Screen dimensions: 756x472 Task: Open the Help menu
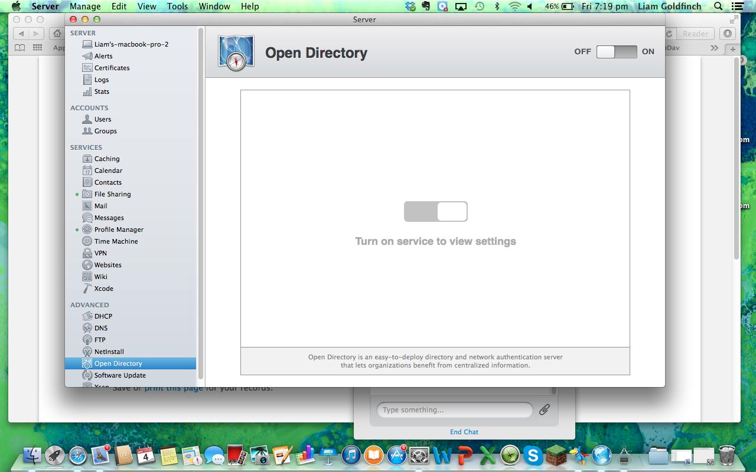250,6
